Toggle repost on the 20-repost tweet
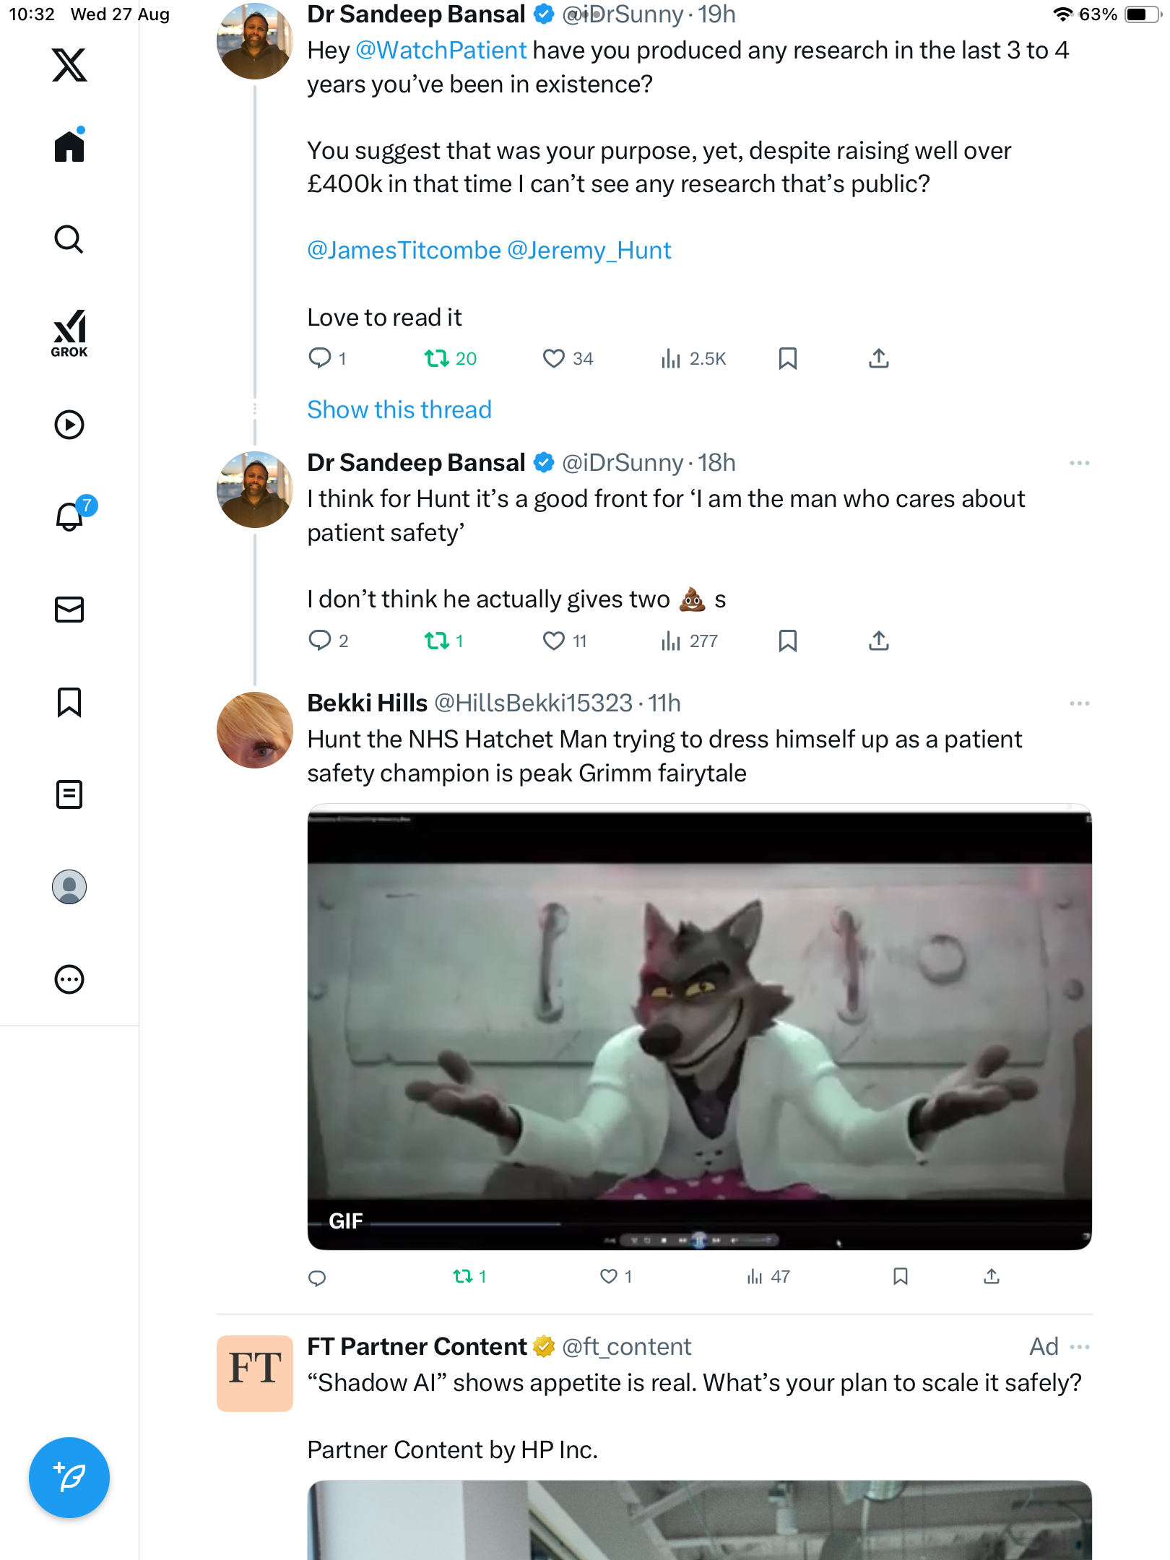1170x1560 pixels. [437, 358]
